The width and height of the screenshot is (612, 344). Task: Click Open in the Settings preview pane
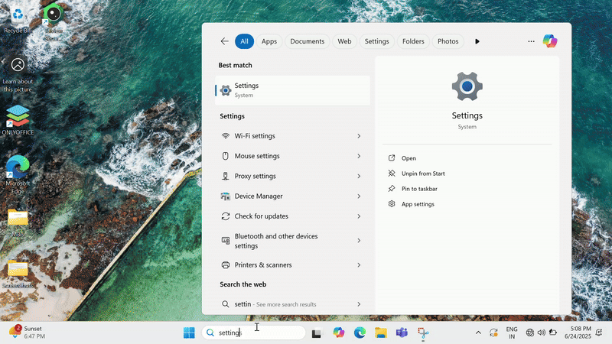click(x=409, y=158)
